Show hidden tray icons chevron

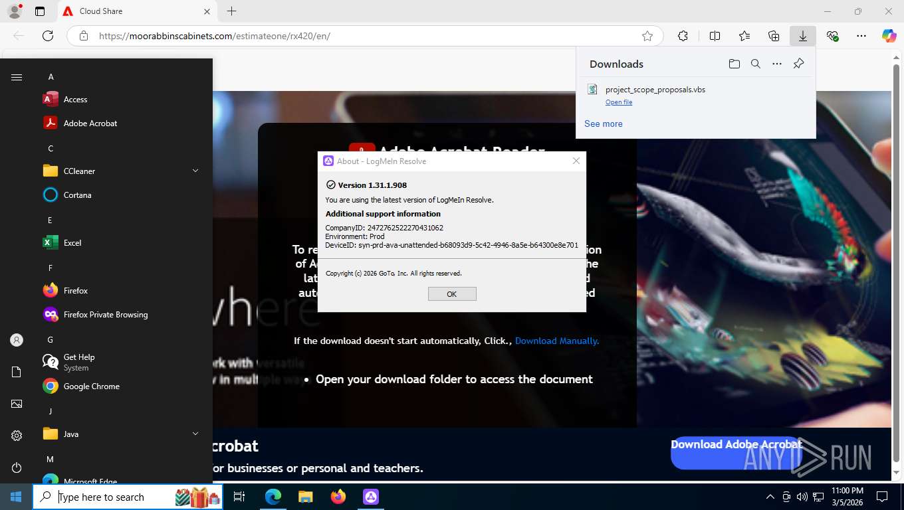[x=770, y=497]
